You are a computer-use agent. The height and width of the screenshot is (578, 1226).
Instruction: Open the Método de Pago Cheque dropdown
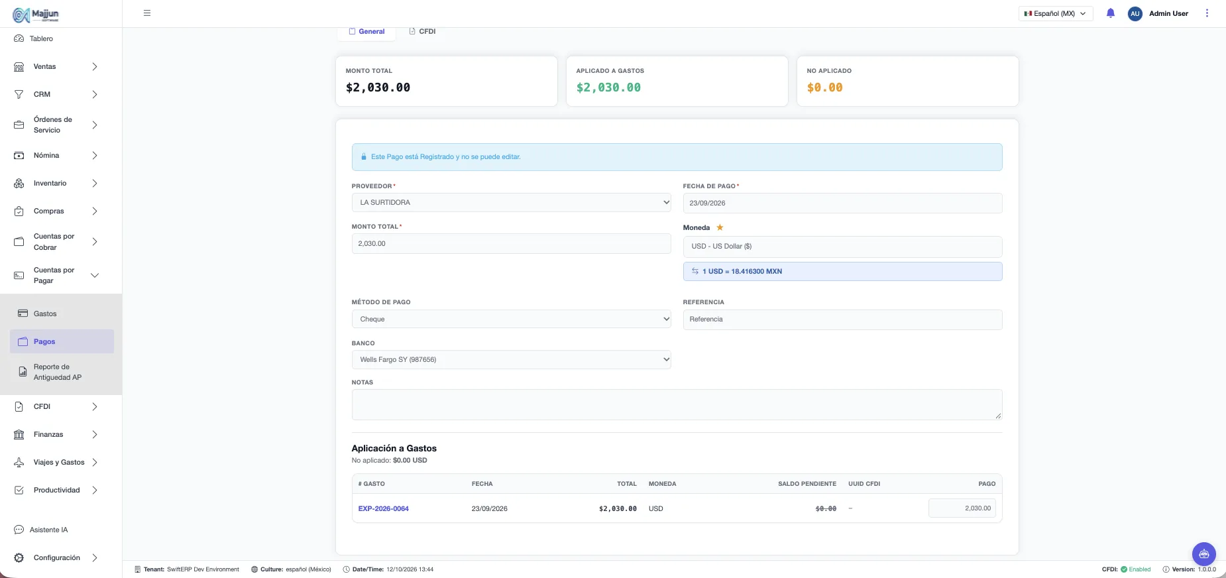click(511, 319)
